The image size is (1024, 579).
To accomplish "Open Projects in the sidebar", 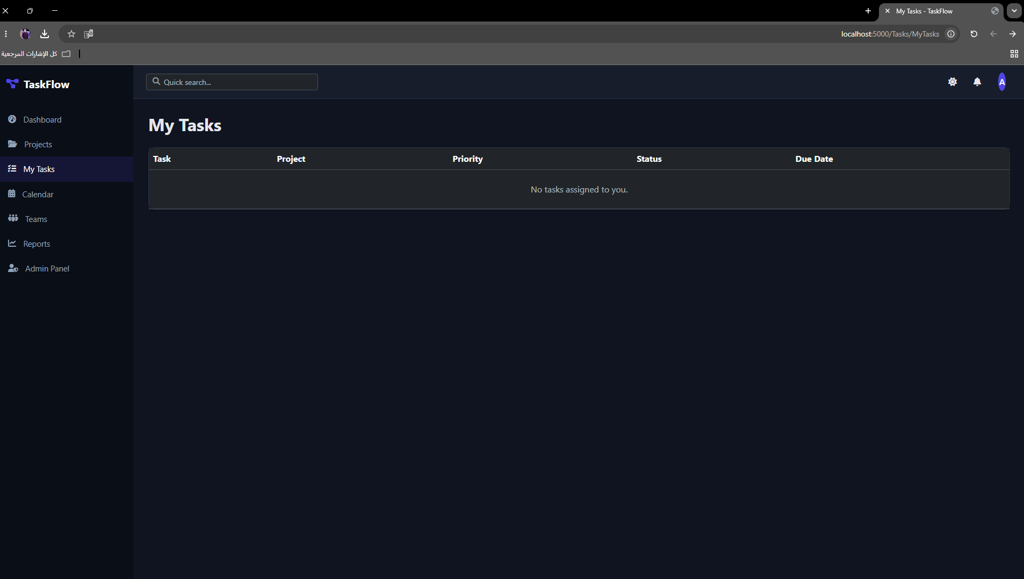I will tap(67, 144).
